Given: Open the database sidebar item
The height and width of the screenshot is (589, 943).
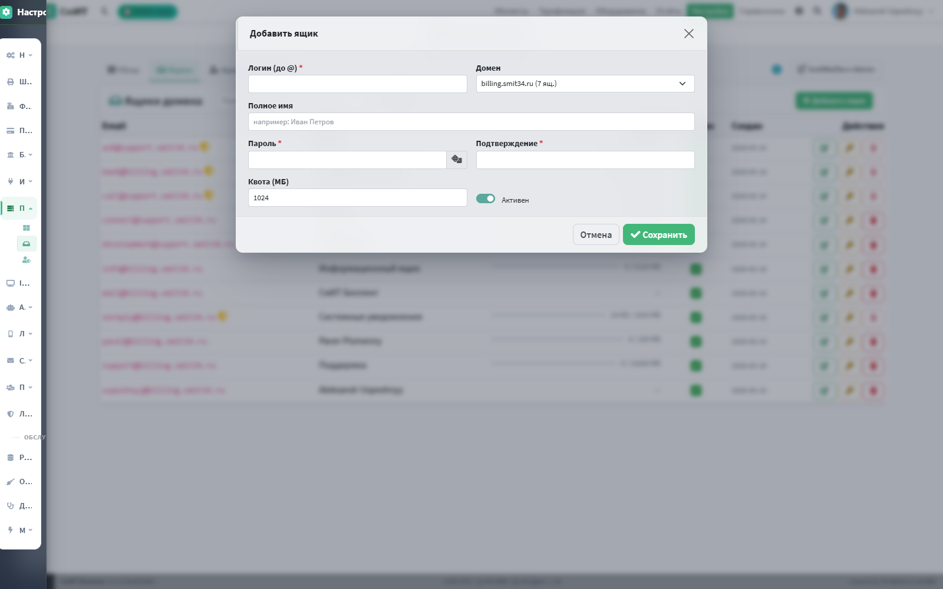Looking at the screenshot, I should pyautogui.click(x=11, y=458).
